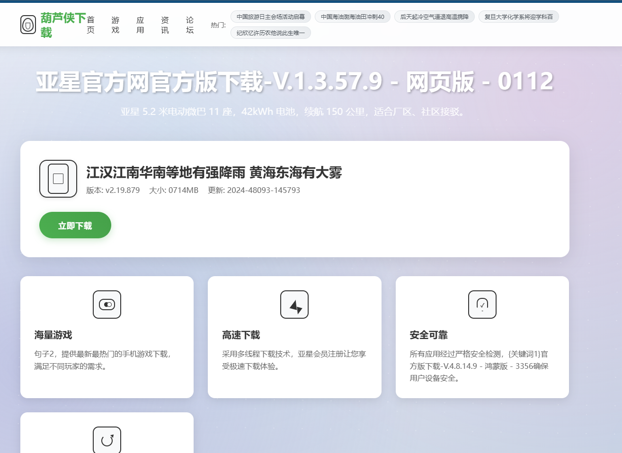This screenshot has height=453, width=622.
Task: Click the shield icon above 安全可靠
Action: pos(482,305)
